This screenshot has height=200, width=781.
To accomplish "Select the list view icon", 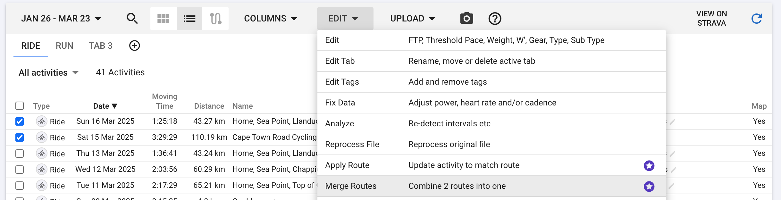I will pyautogui.click(x=189, y=19).
